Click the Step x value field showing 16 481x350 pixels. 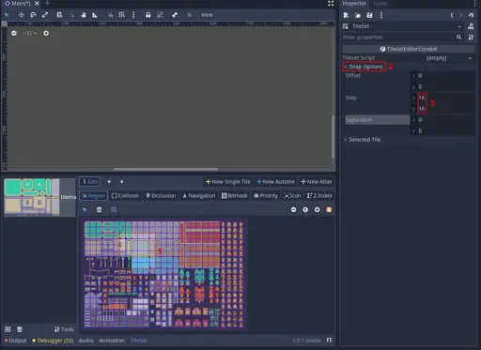pyautogui.click(x=442, y=98)
